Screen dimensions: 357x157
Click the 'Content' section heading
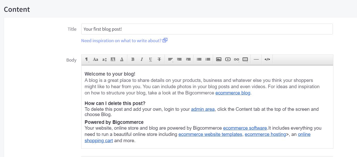pos(17,9)
